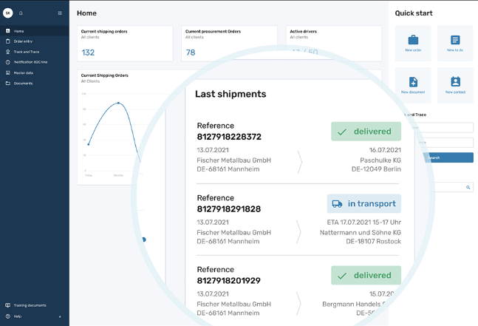Select reference number 8127918291828
Viewport: 478px width, 326px height.
tap(229, 209)
